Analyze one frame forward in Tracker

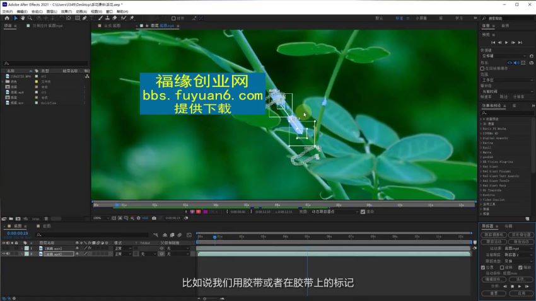pos(527,287)
